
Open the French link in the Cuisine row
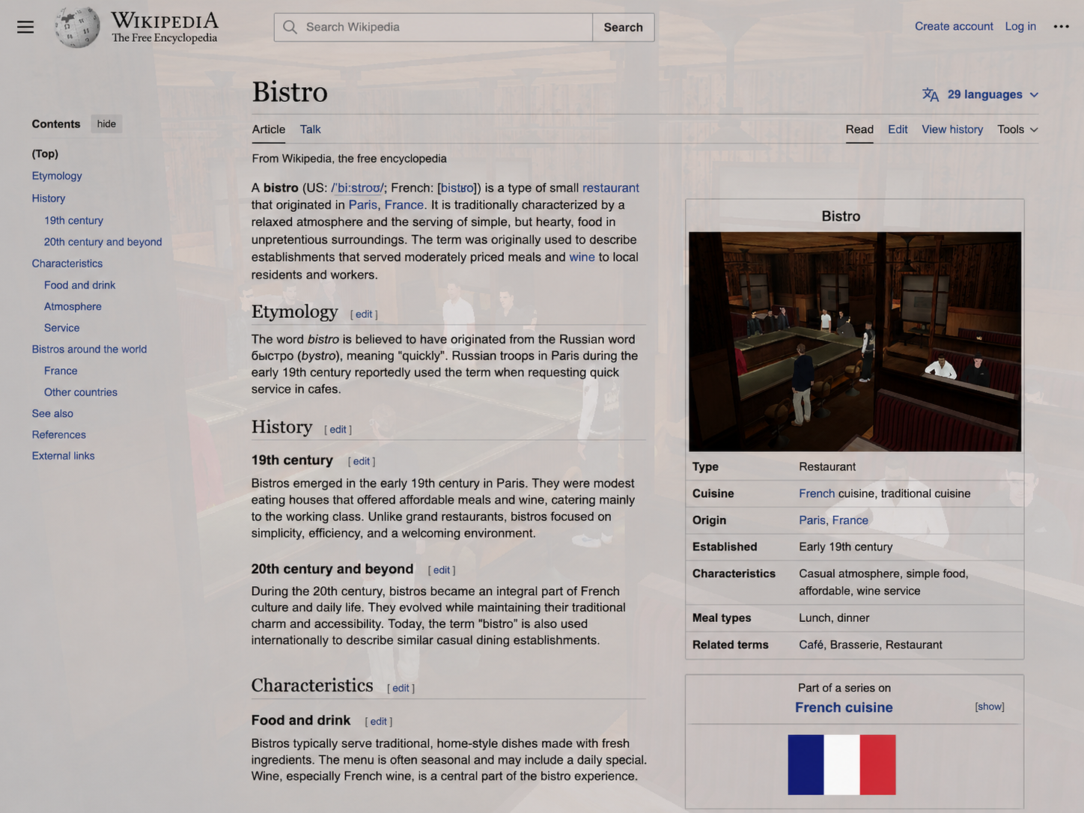tap(817, 493)
